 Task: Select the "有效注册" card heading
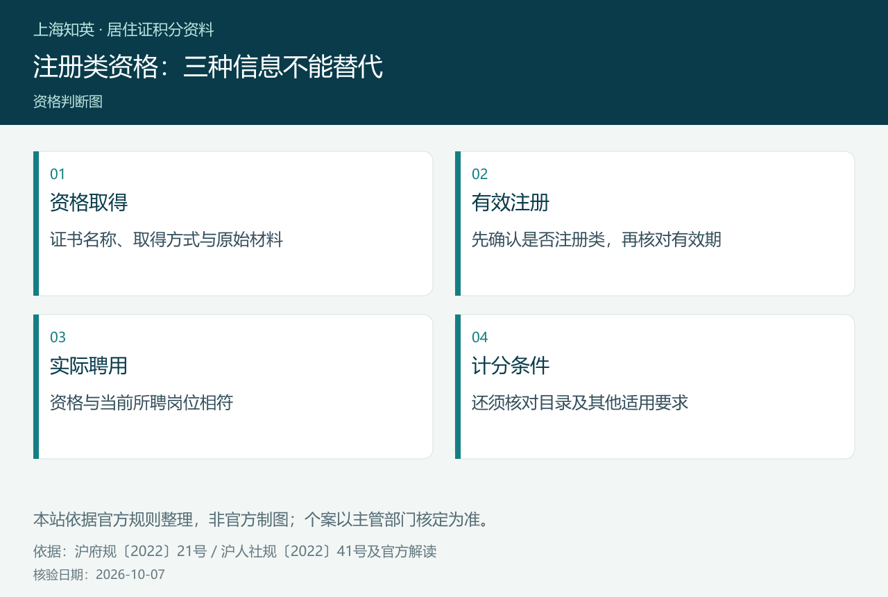tap(511, 203)
